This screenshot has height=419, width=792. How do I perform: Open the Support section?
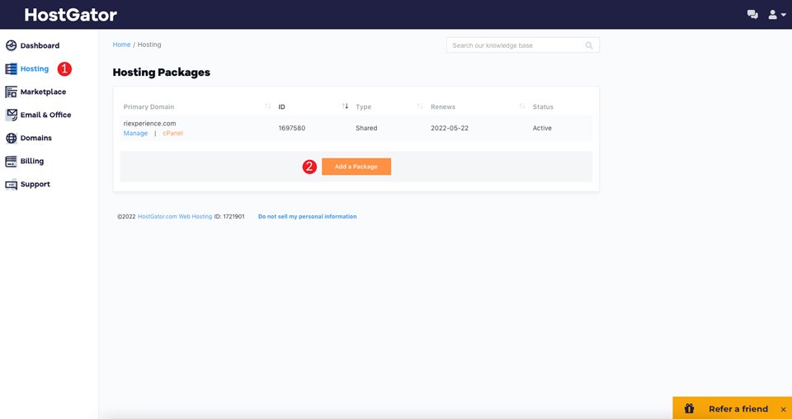[35, 184]
